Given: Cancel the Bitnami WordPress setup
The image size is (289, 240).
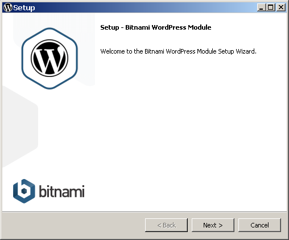Looking at the screenshot, I should 259,225.
